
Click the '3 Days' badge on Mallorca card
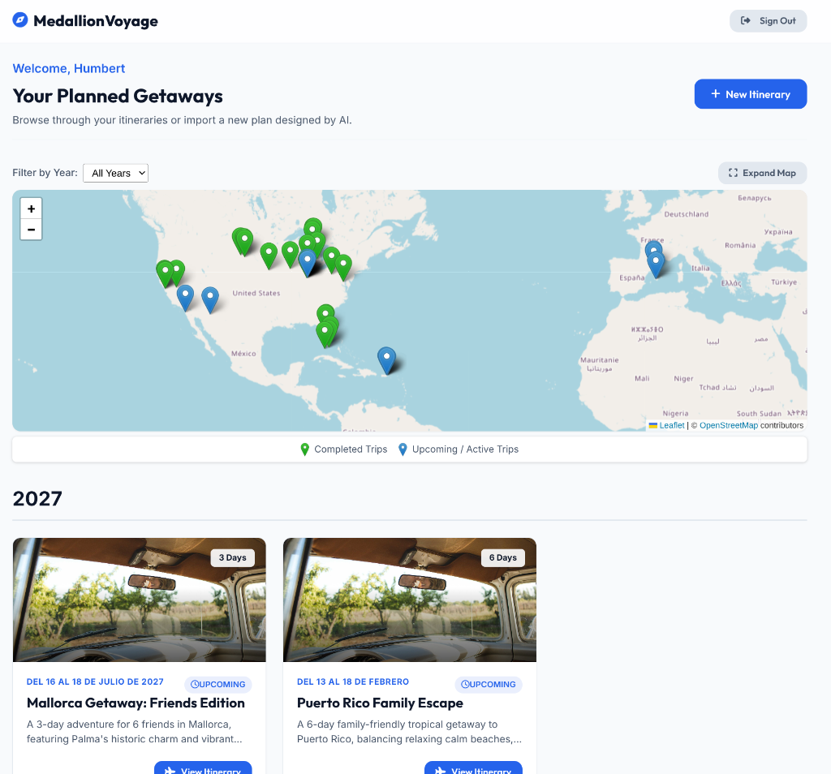click(233, 558)
